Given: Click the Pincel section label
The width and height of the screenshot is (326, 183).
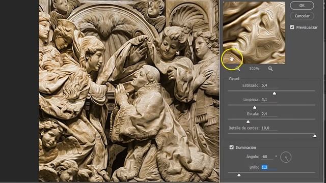Looking at the screenshot, I should point(234,79).
